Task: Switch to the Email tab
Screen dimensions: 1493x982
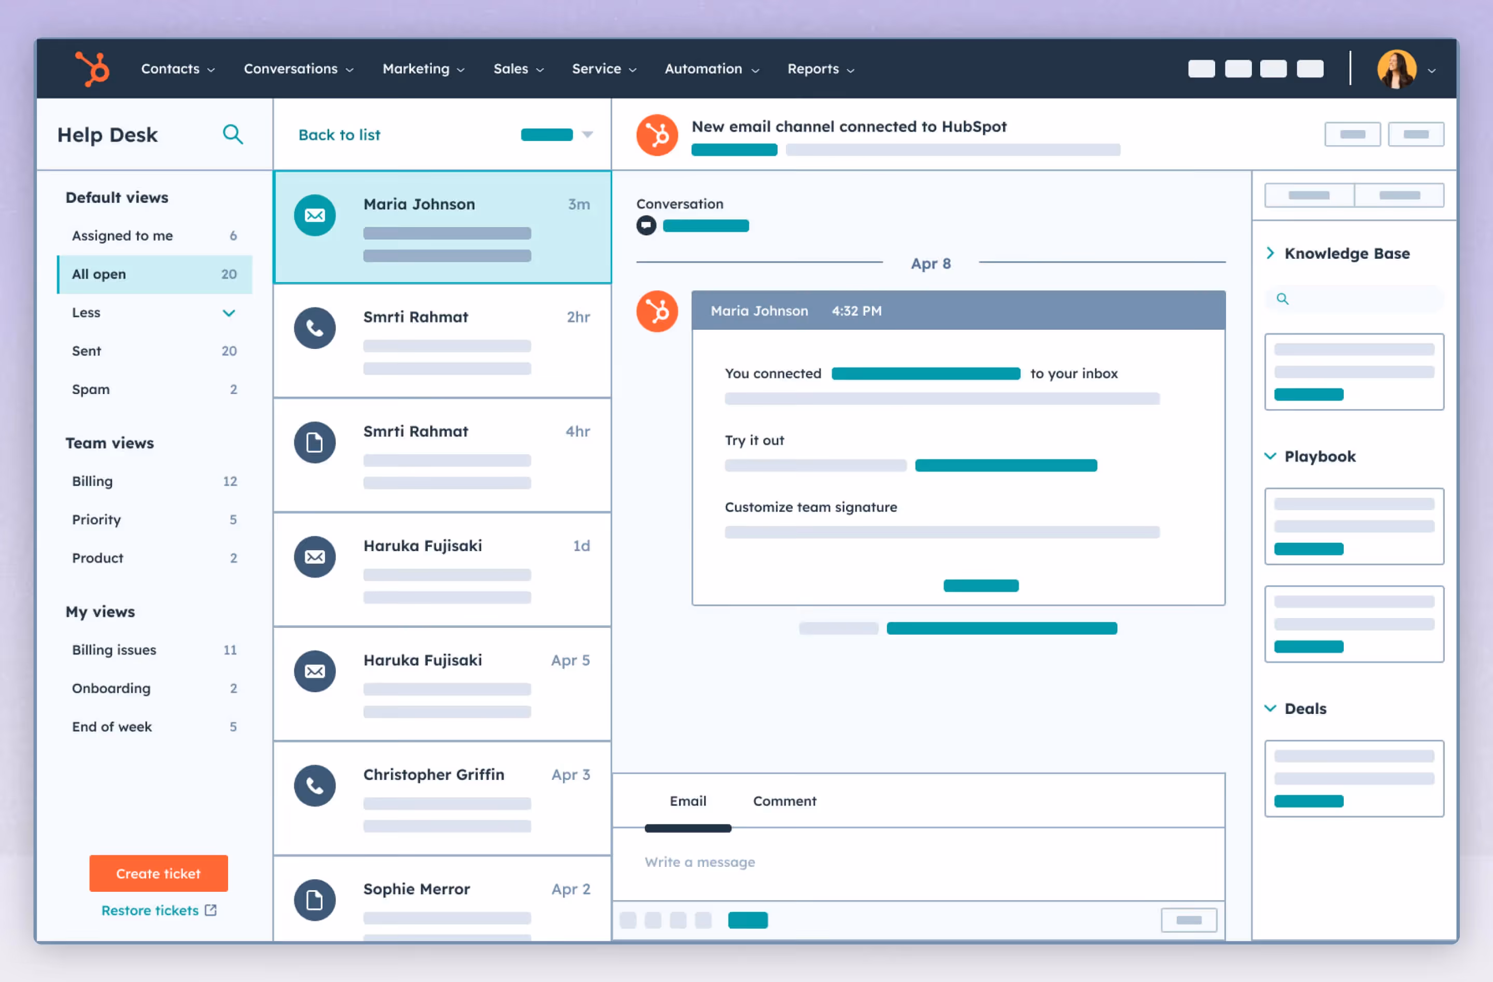Action: [688, 801]
